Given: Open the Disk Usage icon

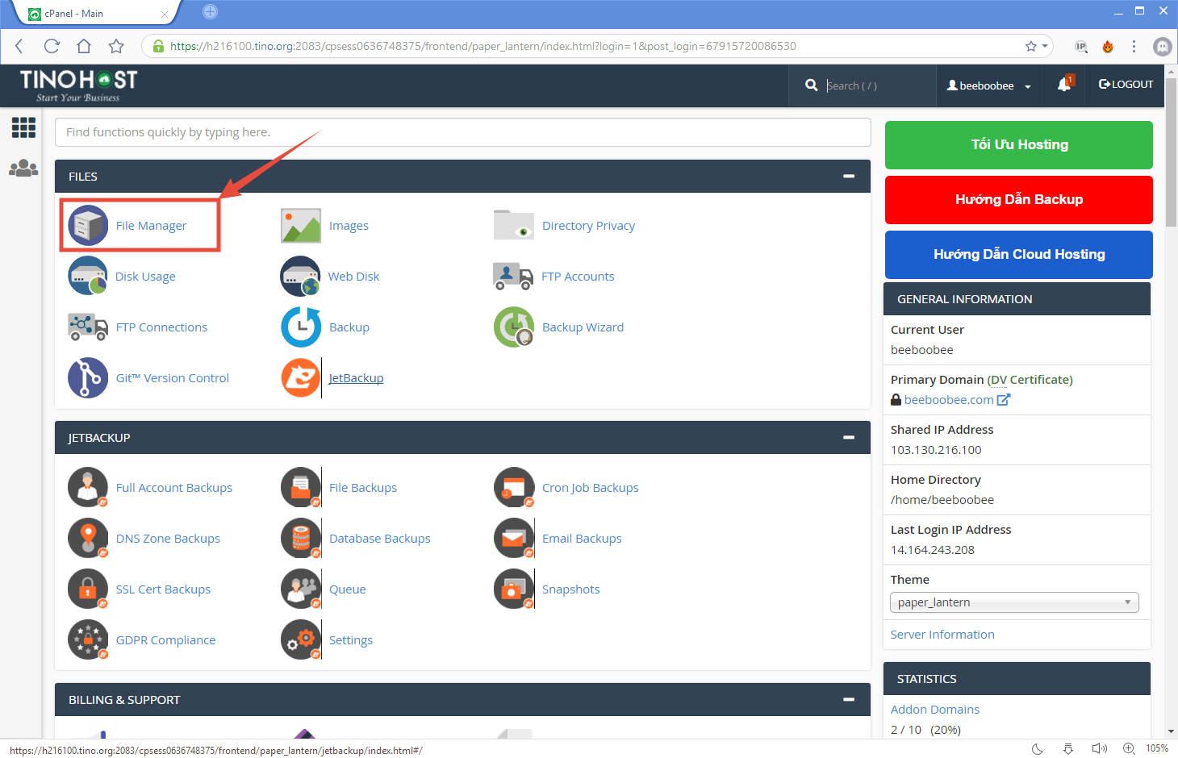Looking at the screenshot, I should pos(88,276).
